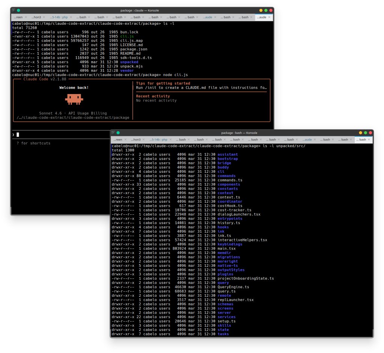384x353 pixels.
Task: Maximize the bash Konsole window with the green button
Action: [x=365, y=133]
